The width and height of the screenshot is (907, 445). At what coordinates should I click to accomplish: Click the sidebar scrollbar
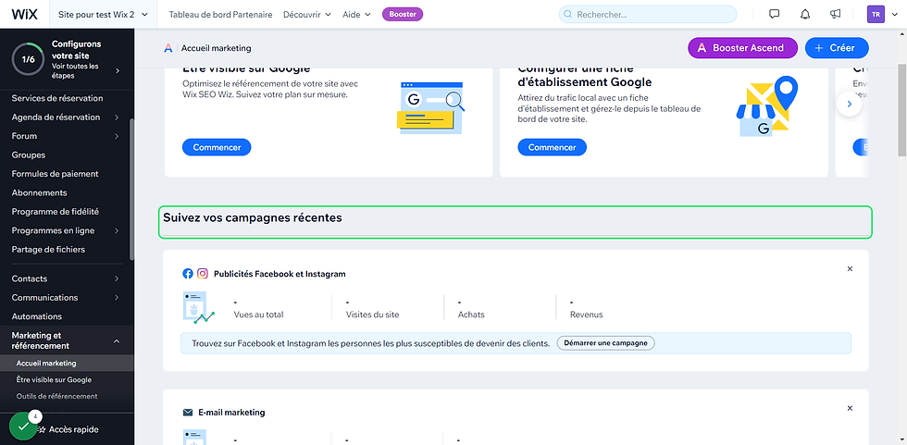(x=131, y=189)
